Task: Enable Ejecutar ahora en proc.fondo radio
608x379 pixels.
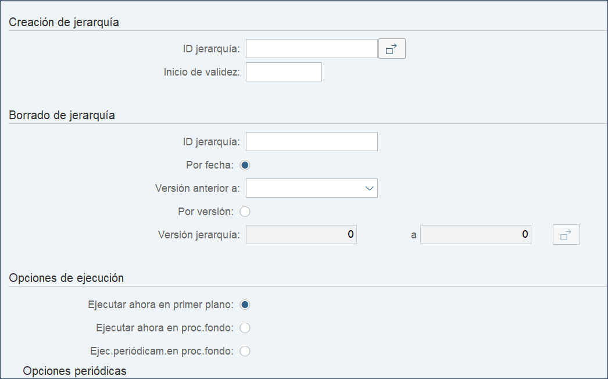Action: 245,328
